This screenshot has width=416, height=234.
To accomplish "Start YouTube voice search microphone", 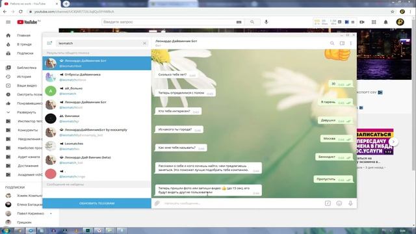I will pyautogui.click(x=266, y=22).
